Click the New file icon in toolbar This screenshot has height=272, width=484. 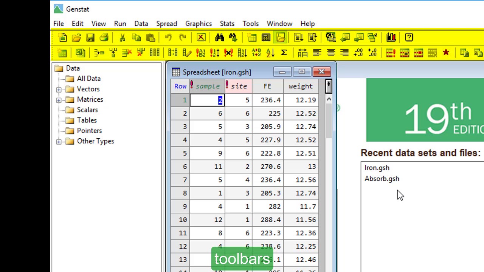pyautogui.click(x=63, y=37)
